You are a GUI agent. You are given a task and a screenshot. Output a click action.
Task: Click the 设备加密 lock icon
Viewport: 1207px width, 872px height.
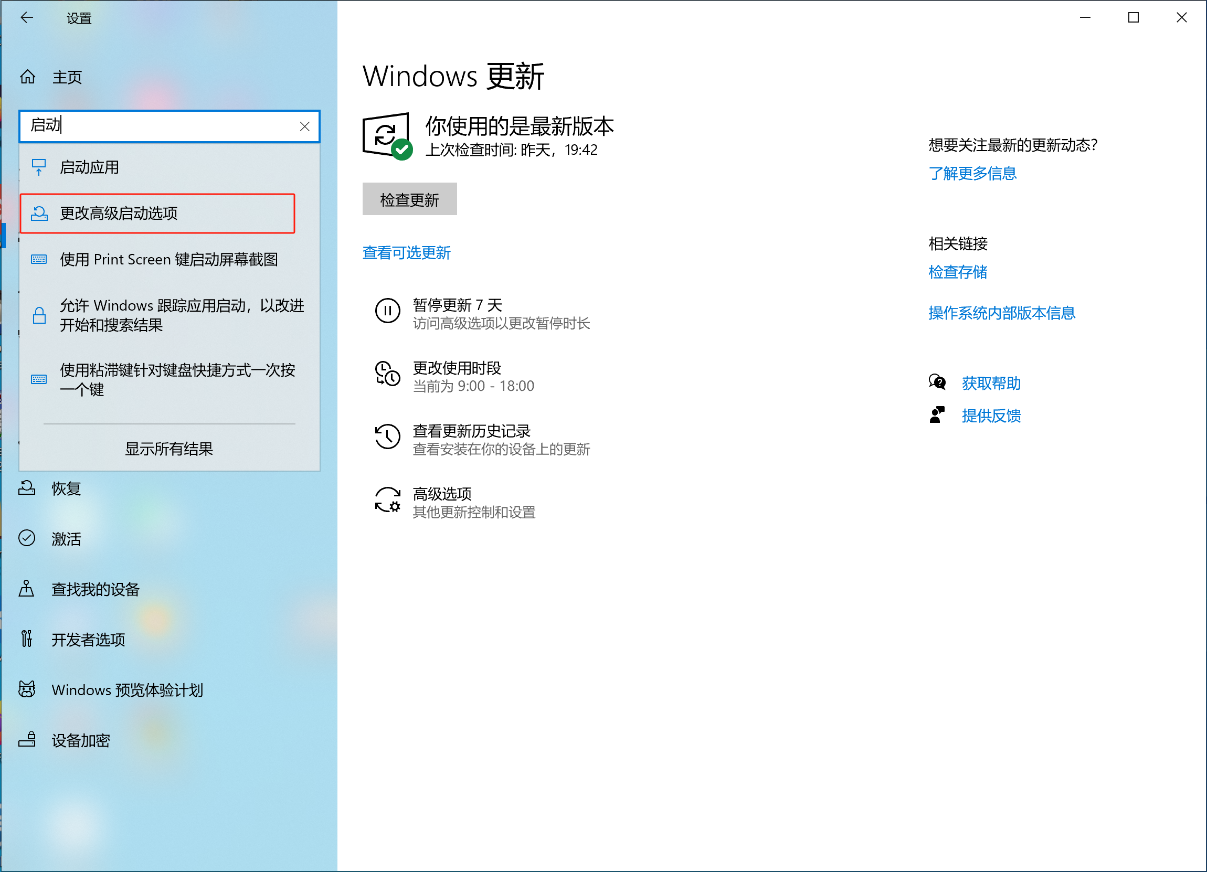tap(27, 739)
